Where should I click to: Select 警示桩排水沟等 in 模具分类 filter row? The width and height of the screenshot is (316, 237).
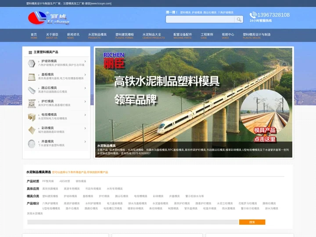195,196
